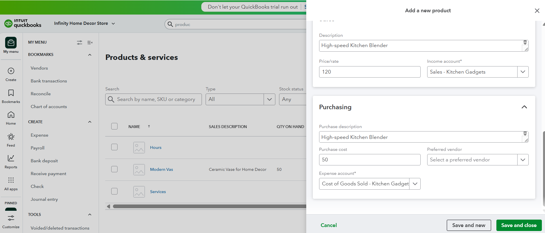Select Journal entry under Create
545x233 pixels.
44,199
